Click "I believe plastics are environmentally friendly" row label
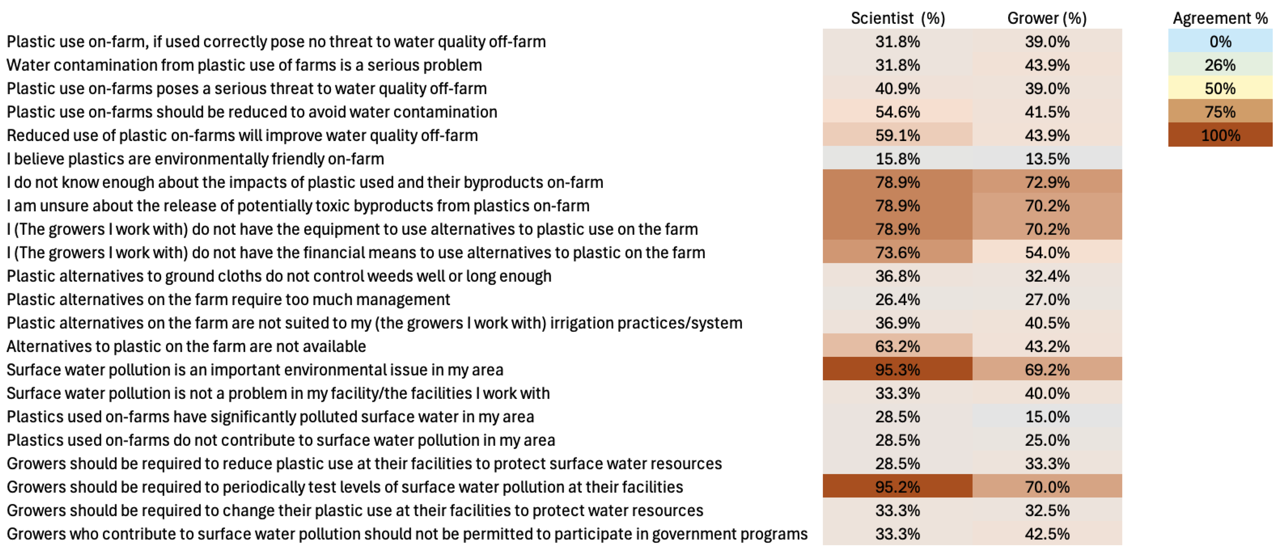 tap(195, 159)
